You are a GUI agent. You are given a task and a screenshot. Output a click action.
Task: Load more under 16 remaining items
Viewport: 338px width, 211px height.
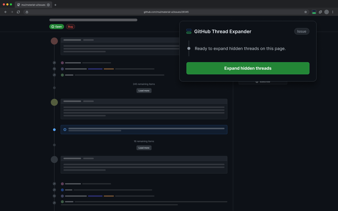[144, 148]
